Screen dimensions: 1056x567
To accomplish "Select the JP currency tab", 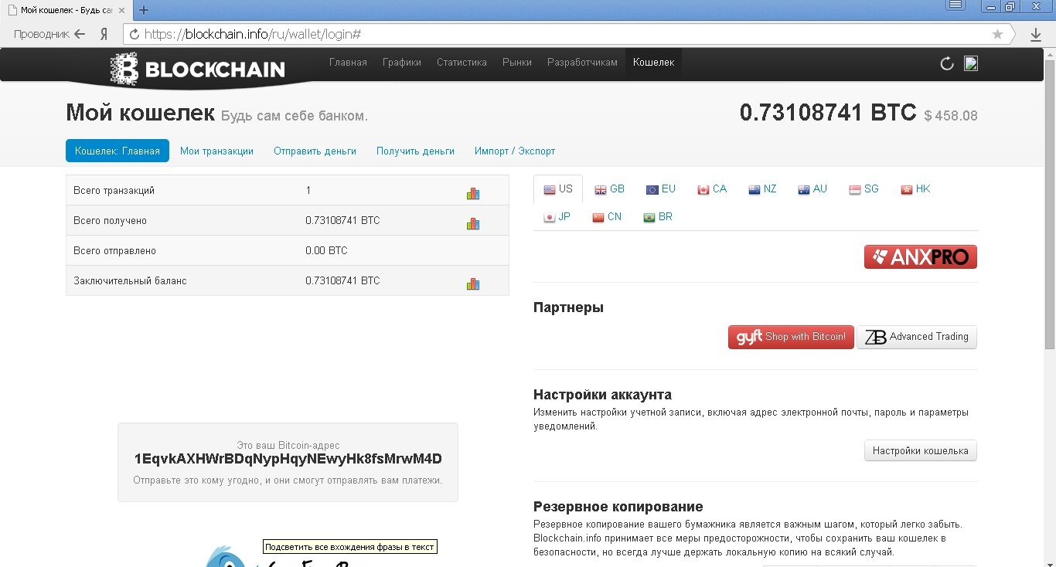I will click(557, 217).
